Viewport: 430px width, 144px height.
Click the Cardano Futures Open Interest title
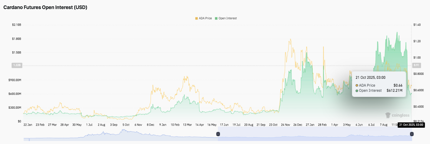tap(45, 8)
